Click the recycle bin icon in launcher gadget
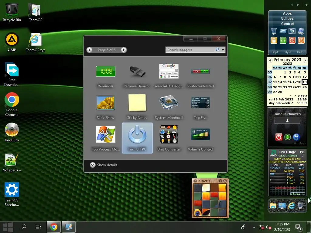The width and height of the screenshot is (311, 233). 274,31
